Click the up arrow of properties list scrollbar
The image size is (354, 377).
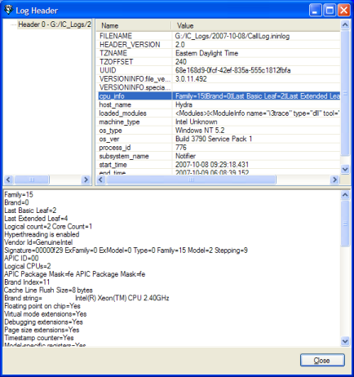tap(345, 25)
